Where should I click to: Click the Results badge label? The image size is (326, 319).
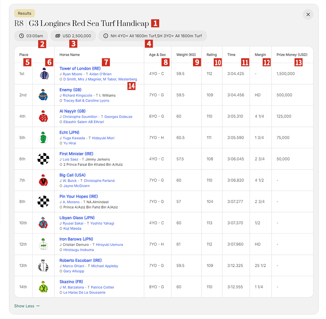coord(24,13)
